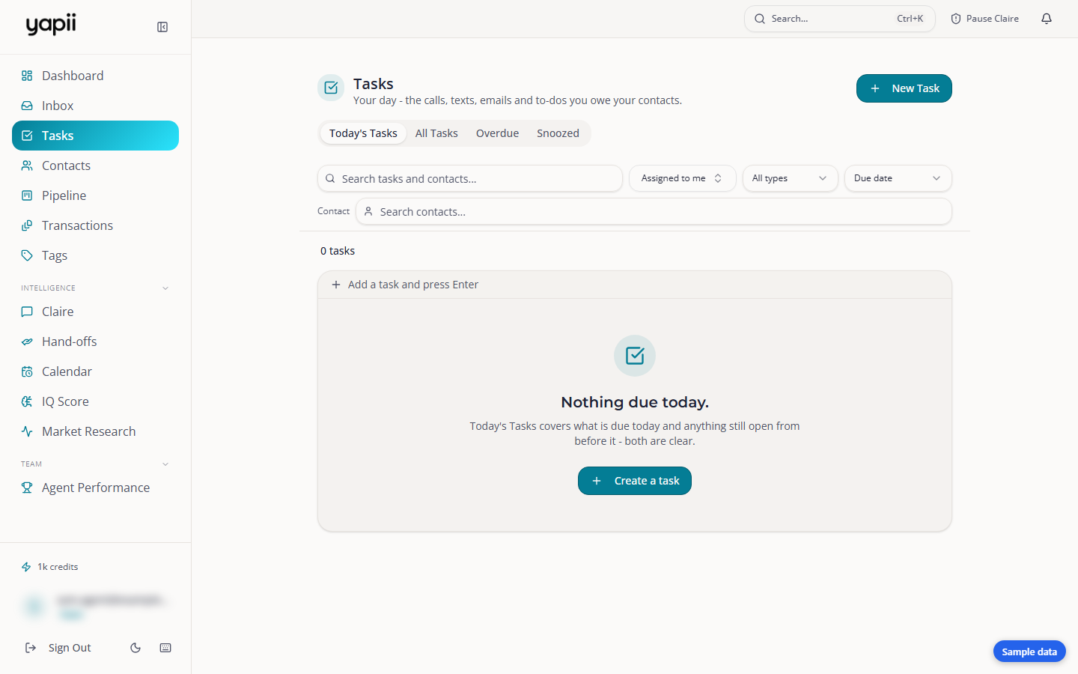Click the 1k credits label
The image size is (1078, 674).
[58, 567]
